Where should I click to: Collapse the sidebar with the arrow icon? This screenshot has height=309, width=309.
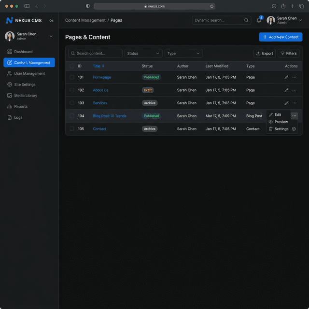[x=51, y=20]
